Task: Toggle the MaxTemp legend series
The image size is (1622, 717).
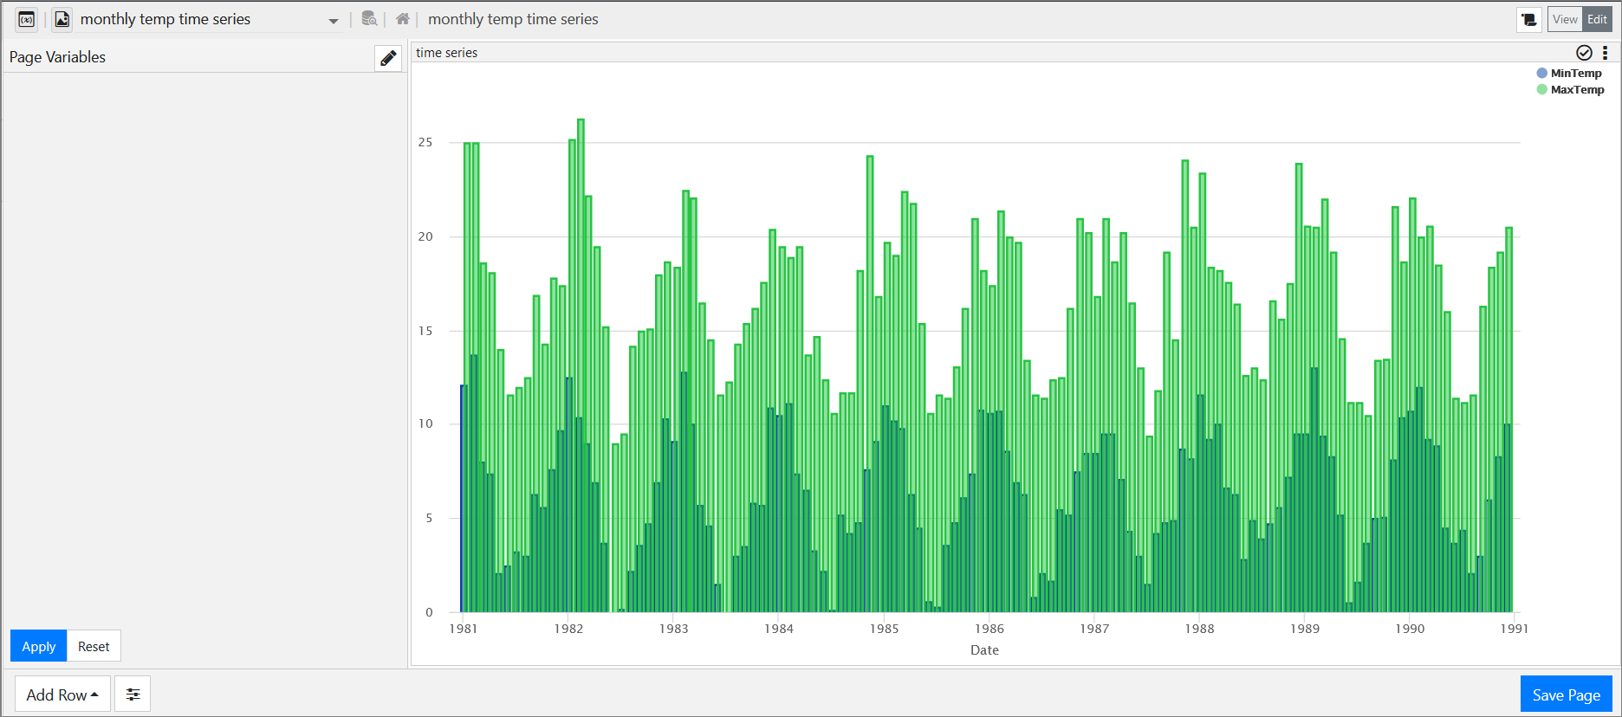Action: pos(1570,90)
